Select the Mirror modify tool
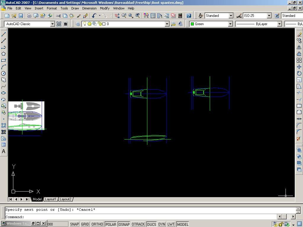Viewport: 303px width, 227px height. coord(299,47)
